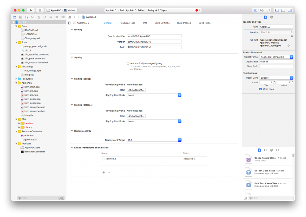Open the Project Format dropdown
Screen dimensions: 306x217
(276, 57)
